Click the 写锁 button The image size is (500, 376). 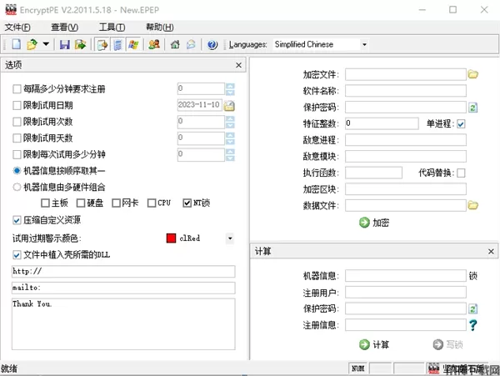click(448, 344)
